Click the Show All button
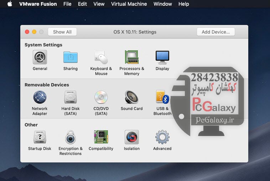The width and height of the screenshot is (270, 181). 62,32
